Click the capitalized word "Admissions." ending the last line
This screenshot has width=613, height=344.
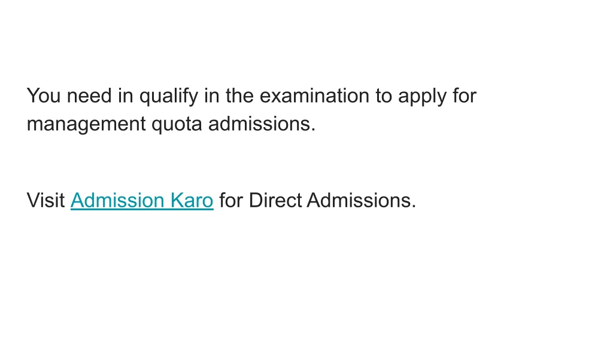point(362,201)
